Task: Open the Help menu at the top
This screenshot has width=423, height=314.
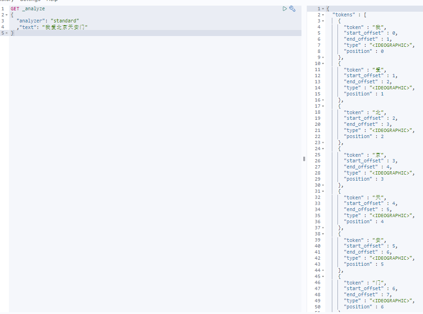Action: [x=52, y=1]
